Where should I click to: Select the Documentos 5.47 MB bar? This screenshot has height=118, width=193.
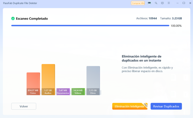tap(63, 92)
